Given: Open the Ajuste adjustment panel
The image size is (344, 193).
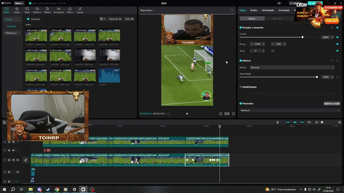Looking at the screenshot, I should pyautogui.click(x=80, y=10).
